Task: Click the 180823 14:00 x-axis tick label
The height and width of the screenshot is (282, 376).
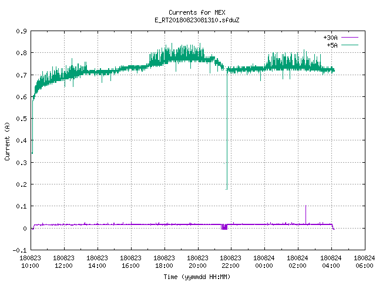Action: (97, 262)
